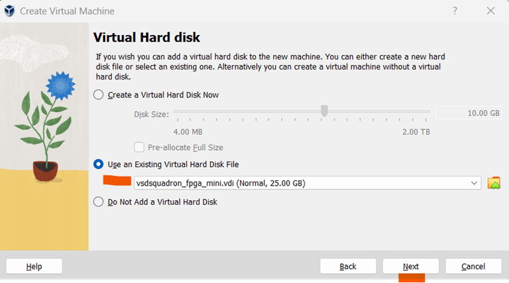
Task: Expand the virtual disk file dropdown arrow
Action: click(x=474, y=183)
